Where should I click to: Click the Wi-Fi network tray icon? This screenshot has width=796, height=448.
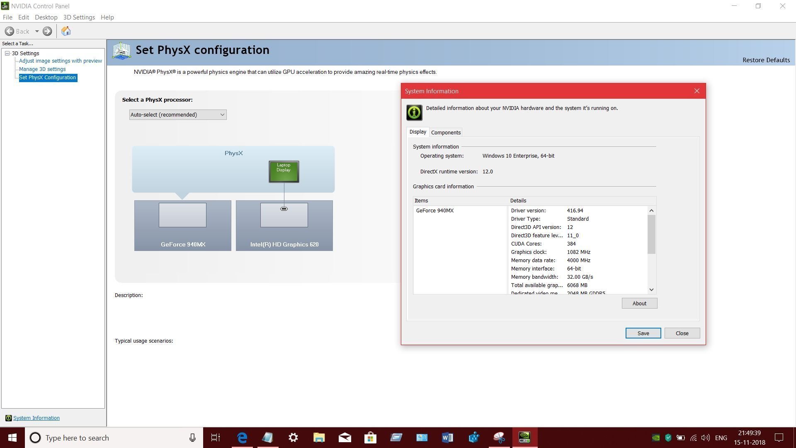(693, 438)
